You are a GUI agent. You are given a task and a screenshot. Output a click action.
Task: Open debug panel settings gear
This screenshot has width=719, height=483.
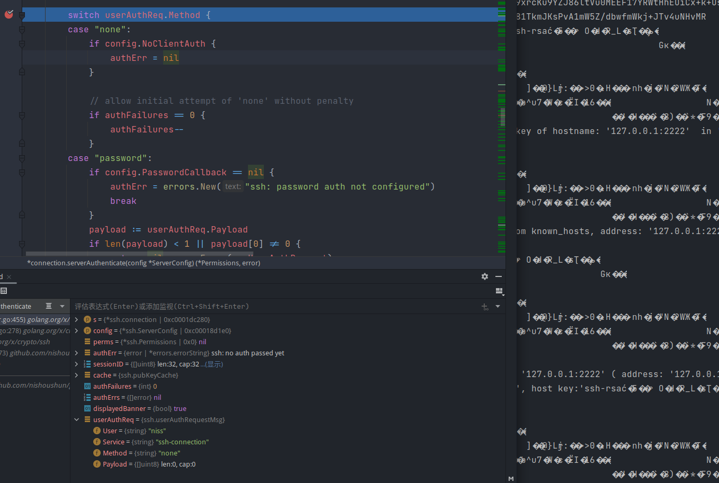[485, 276]
